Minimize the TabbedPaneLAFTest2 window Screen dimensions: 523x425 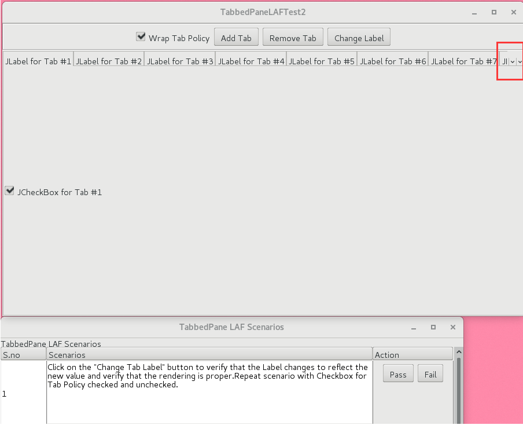474,12
